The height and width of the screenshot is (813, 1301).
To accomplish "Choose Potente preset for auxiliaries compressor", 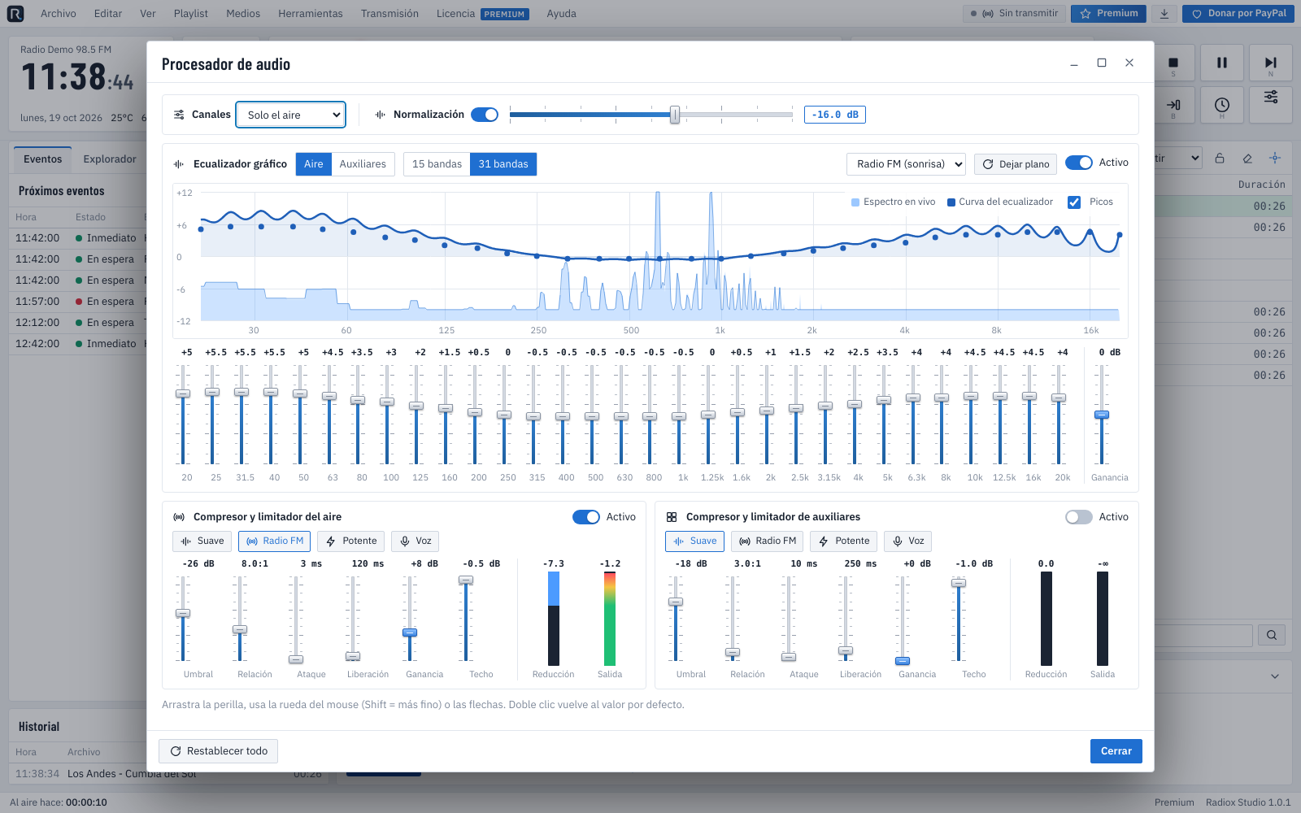I will (844, 541).
